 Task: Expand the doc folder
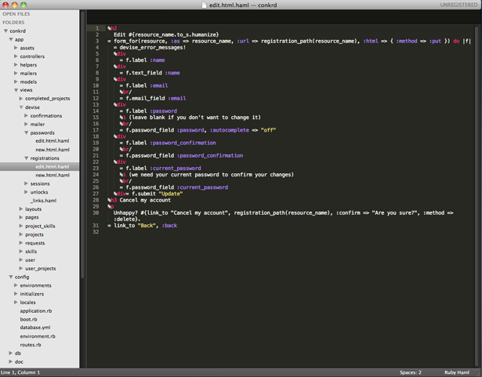point(10,361)
